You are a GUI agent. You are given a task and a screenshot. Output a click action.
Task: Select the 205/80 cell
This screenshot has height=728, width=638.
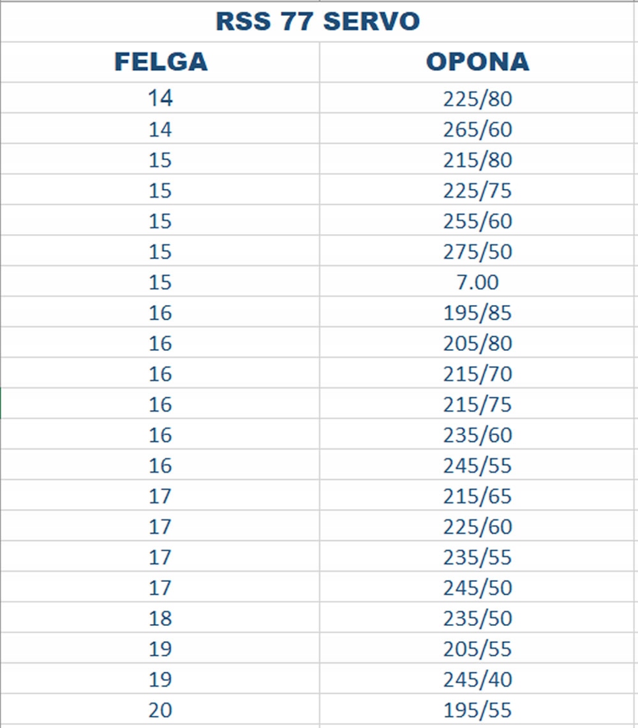click(477, 343)
